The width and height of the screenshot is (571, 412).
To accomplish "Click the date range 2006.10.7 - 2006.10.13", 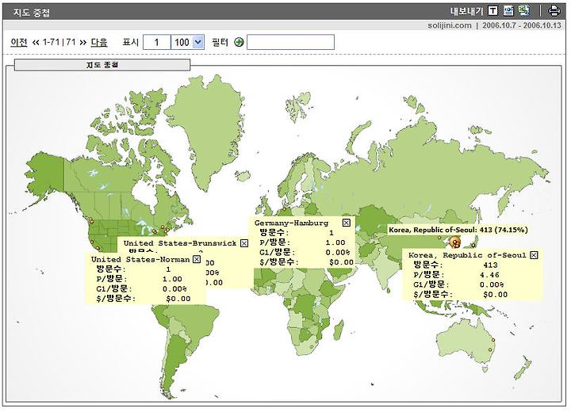I will (x=522, y=25).
